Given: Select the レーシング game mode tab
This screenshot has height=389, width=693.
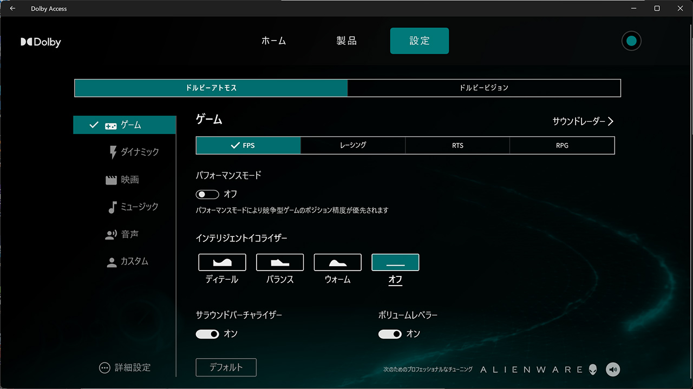Looking at the screenshot, I should click(353, 146).
